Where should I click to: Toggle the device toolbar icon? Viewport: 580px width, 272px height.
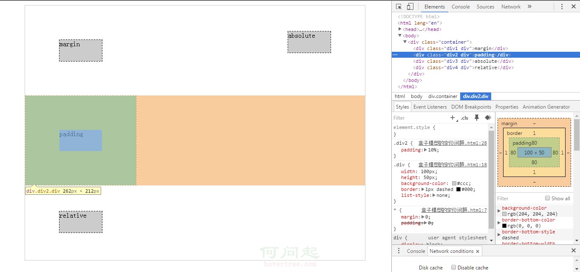(410, 6)
